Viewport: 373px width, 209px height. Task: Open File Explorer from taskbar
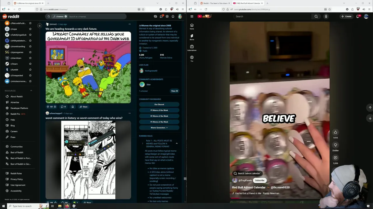tap(59, 206)
